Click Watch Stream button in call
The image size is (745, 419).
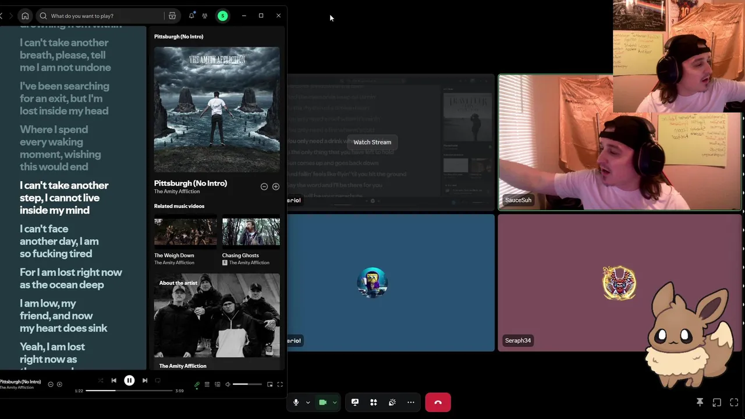click(372, 142)
